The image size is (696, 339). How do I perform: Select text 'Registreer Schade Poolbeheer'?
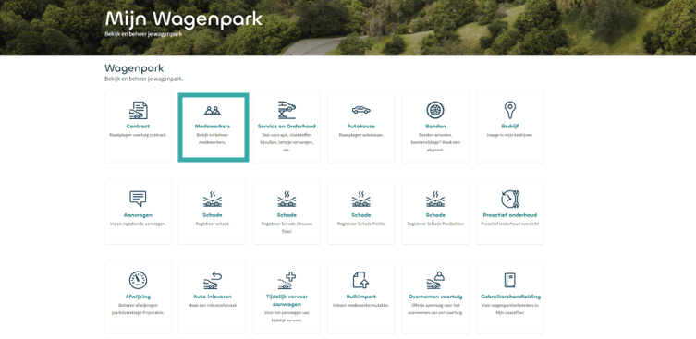(x=435, y=224)
